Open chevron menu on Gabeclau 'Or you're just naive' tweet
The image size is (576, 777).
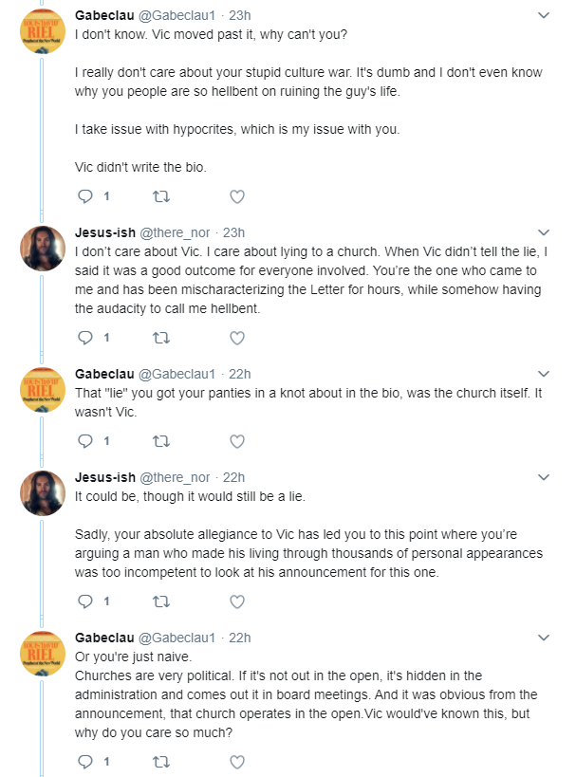(x=544, y=638)
